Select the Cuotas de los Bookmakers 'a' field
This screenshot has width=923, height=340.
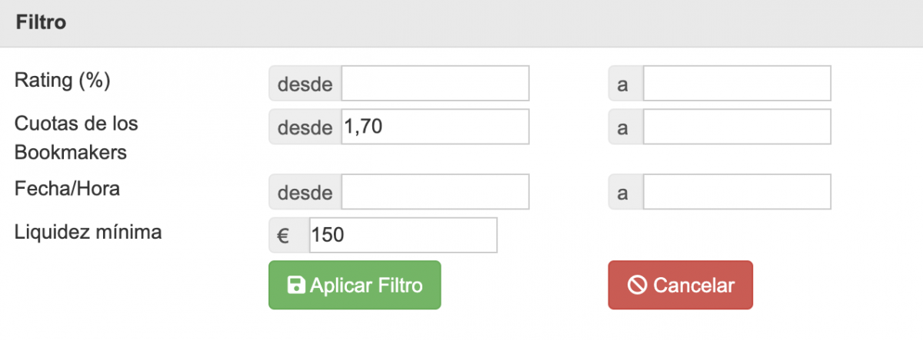coord(737,127)
